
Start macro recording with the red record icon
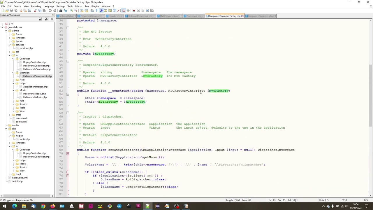coord(134,10)
